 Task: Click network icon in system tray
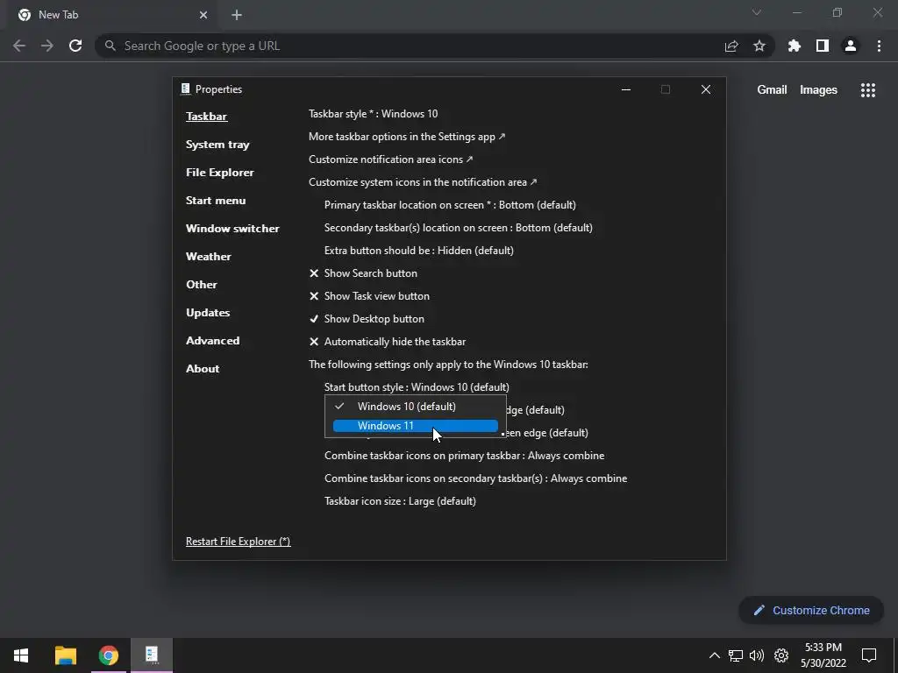click(736, 655)
